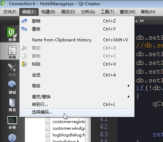Choose 粘贴 Paste menu entry
The image size is (163, 142).
(77, 64)
